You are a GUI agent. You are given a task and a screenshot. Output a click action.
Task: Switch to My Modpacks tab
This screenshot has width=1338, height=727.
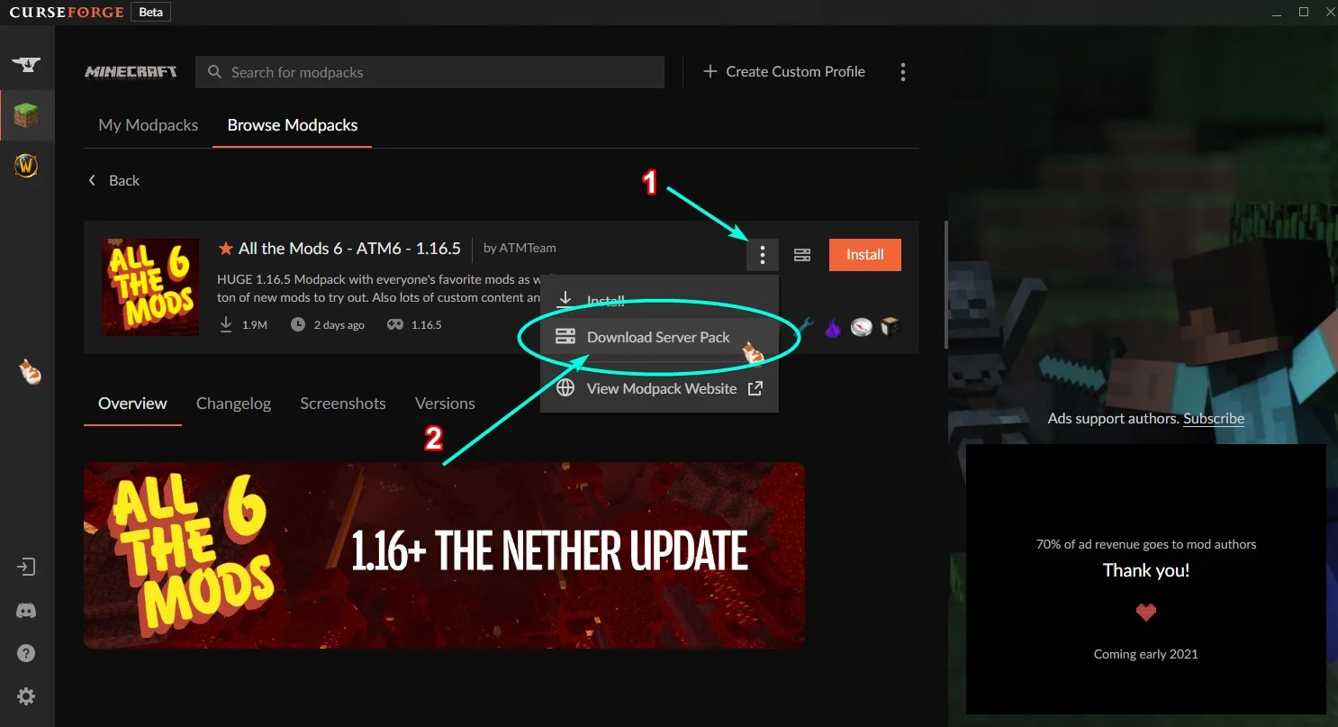coord(149,125)
